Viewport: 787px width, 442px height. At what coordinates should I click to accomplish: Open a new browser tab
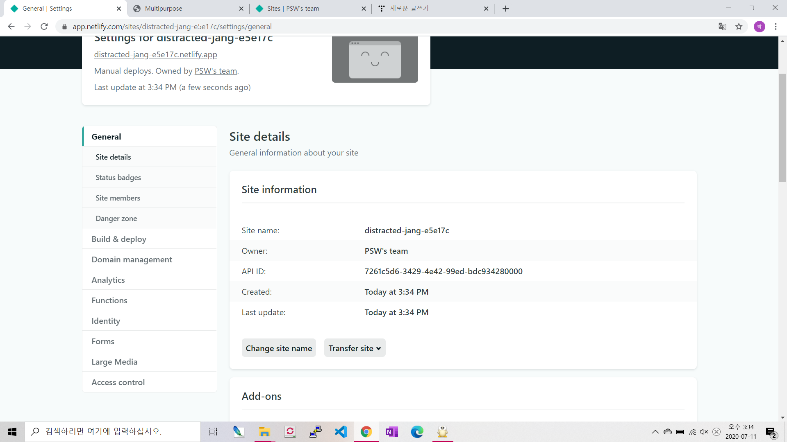(x=505, y=9)
